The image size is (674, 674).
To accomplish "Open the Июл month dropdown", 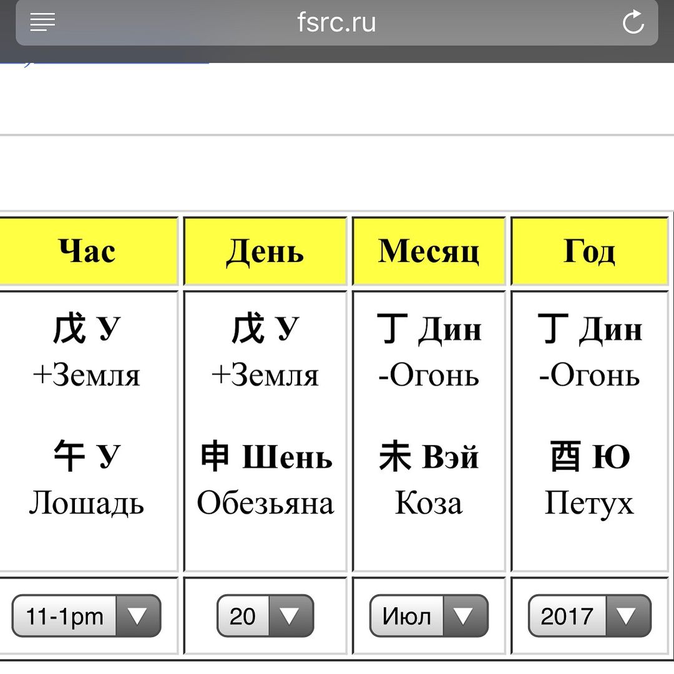I will (429, 616).
